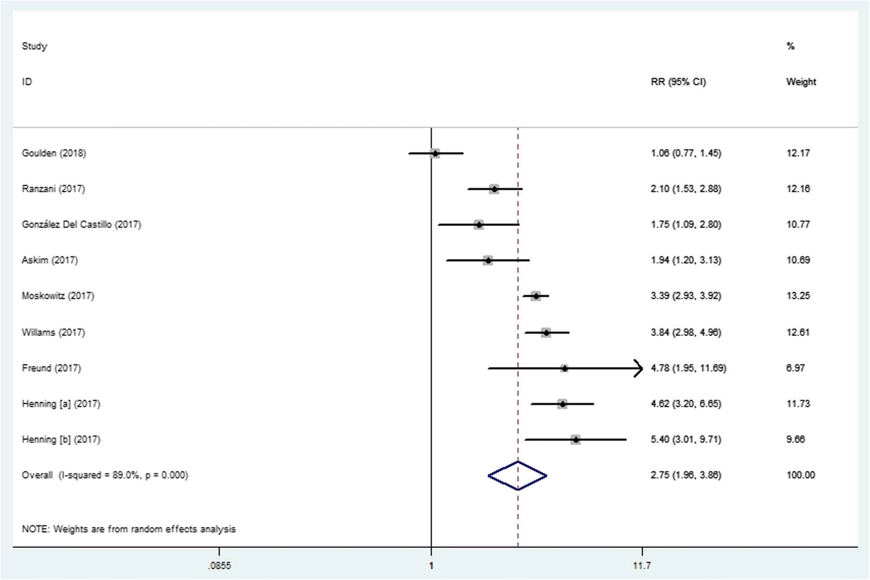Click weight value 10.77

coord(798,225)
